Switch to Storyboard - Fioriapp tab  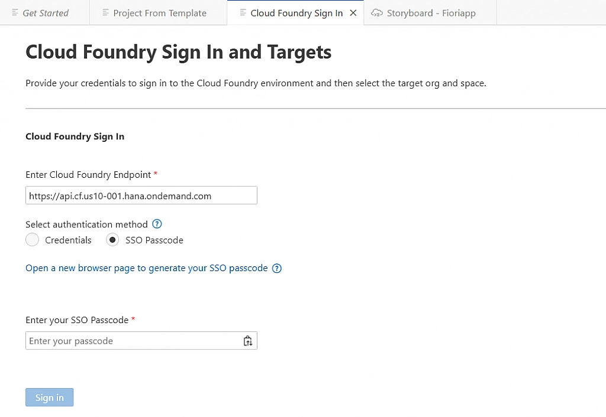pyautogui.click(x=431, y=13)
